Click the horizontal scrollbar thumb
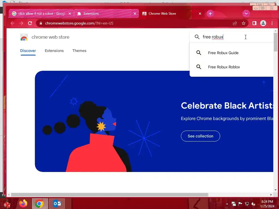 click(110, 195)
